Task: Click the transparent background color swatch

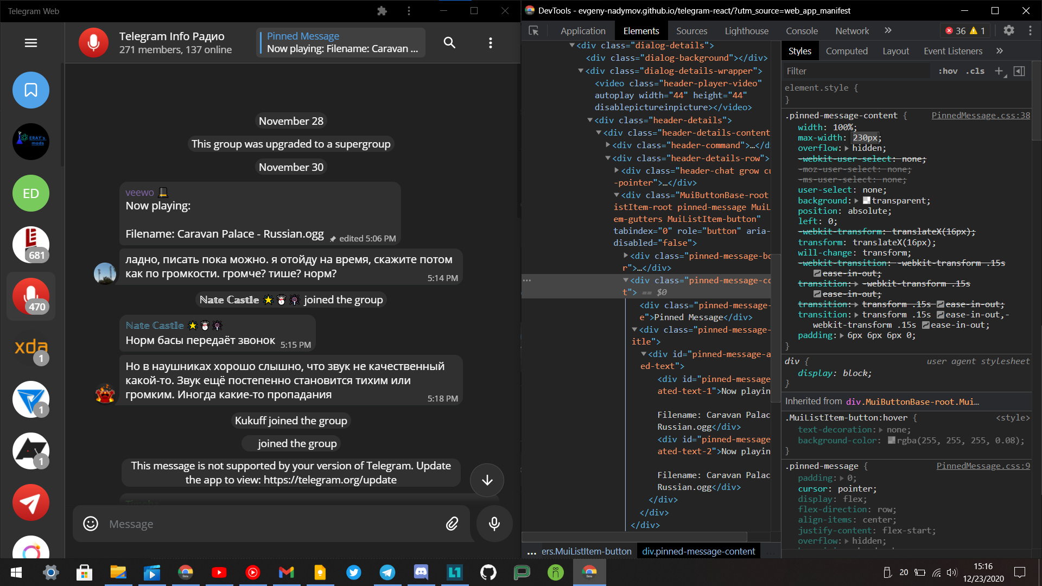Action: 867,200
